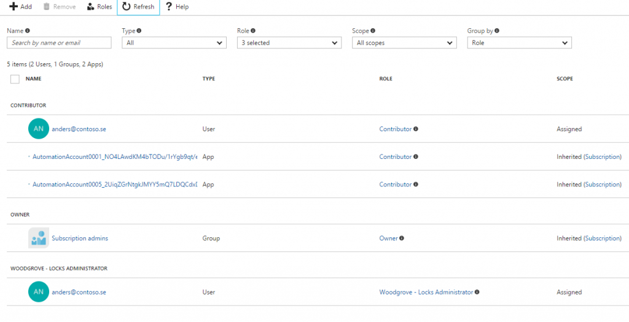Screen dimensions: 629x322
Task: Click info icon next to Owner role
Action: tap(402, 238)
